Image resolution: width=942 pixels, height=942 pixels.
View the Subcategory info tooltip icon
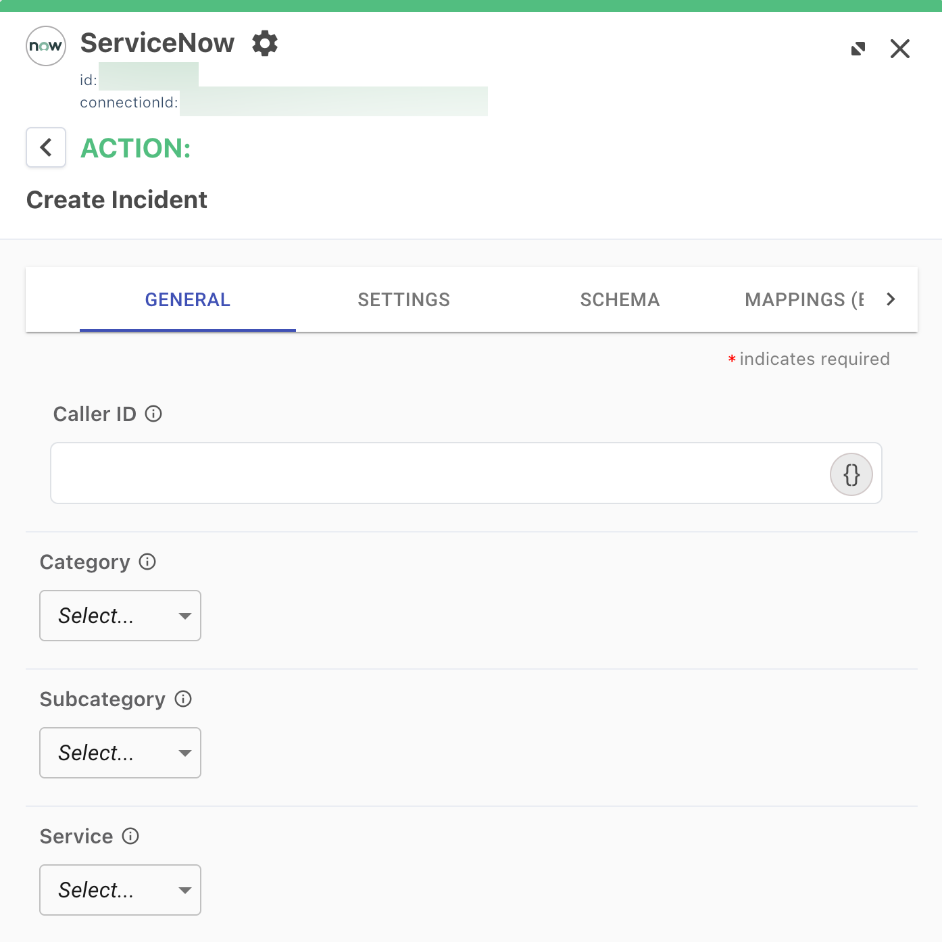(x=182, y=699)
